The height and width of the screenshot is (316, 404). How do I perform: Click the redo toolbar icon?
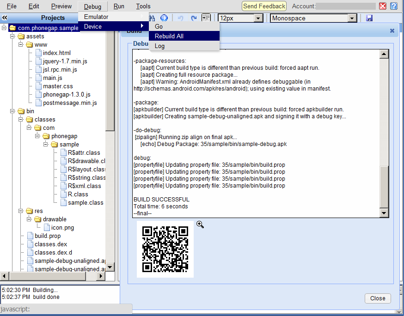[x=194, y=18]
